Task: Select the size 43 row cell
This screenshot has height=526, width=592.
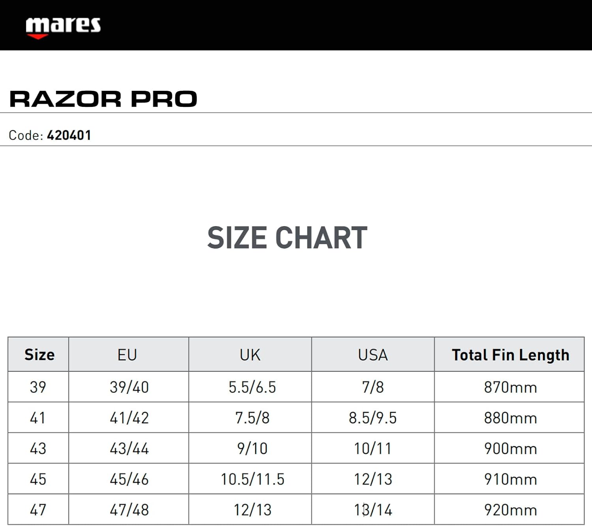Action: 38,449
